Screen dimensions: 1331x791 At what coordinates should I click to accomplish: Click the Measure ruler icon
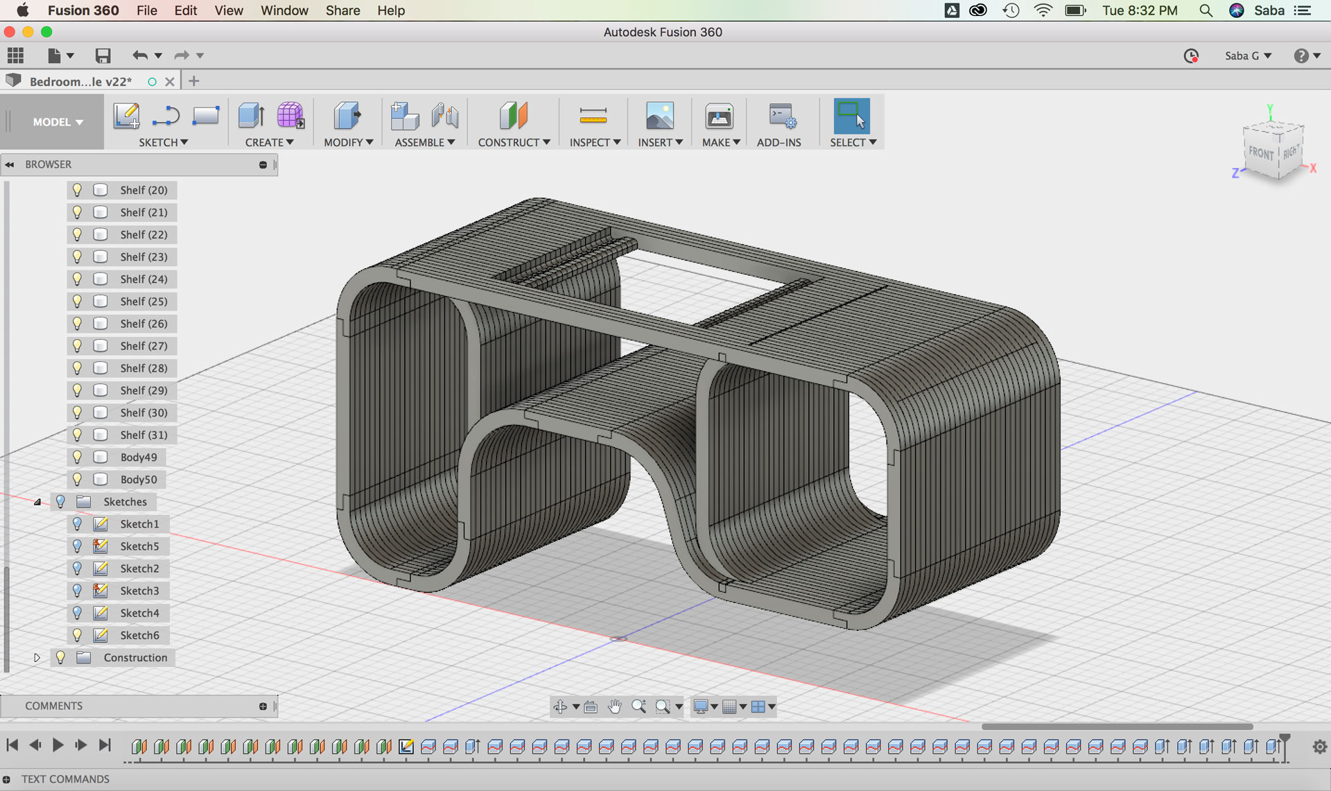(x=593, y=115)
